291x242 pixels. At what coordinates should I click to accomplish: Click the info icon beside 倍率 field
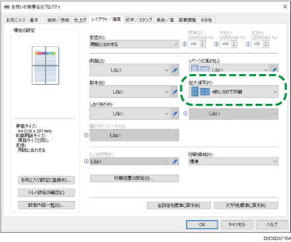pos(185,44)
